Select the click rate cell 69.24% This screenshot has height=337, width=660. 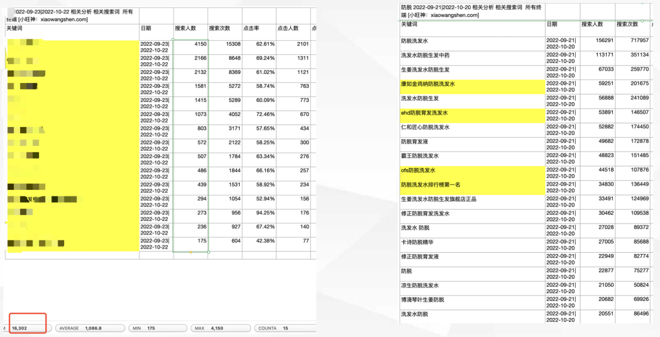point(259,62)
